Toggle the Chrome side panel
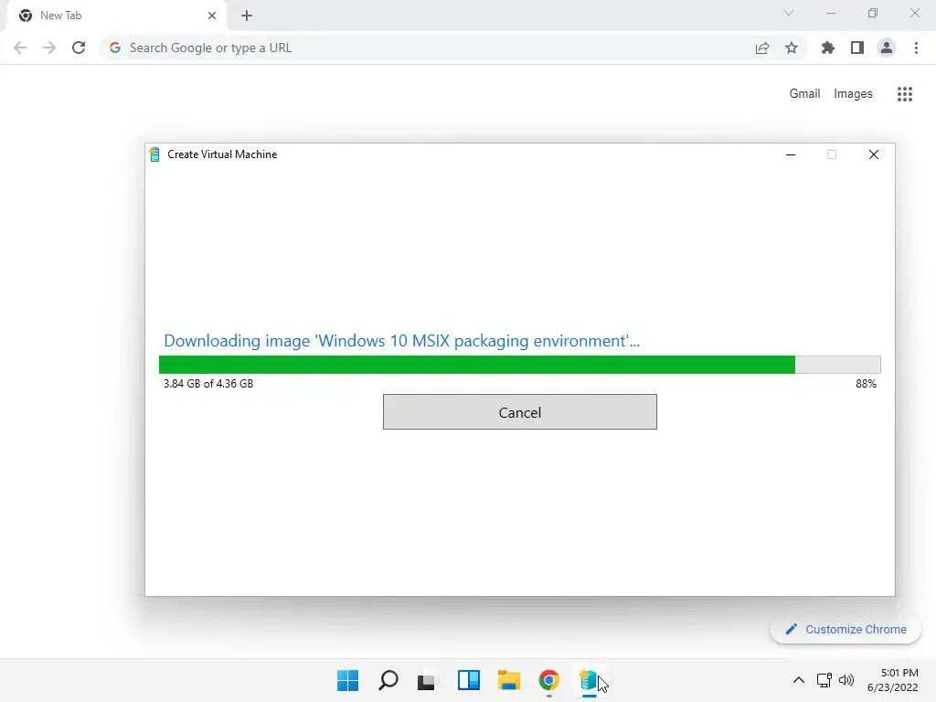This screenshot has width=936, height=702. pyautogui.click(x=857, y=48)
